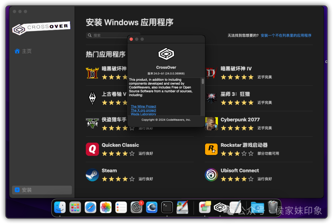The height and width of the screenshot is (224, 333).
Task: Open the blue folder in the Dock
Action: tap(257, 207)
